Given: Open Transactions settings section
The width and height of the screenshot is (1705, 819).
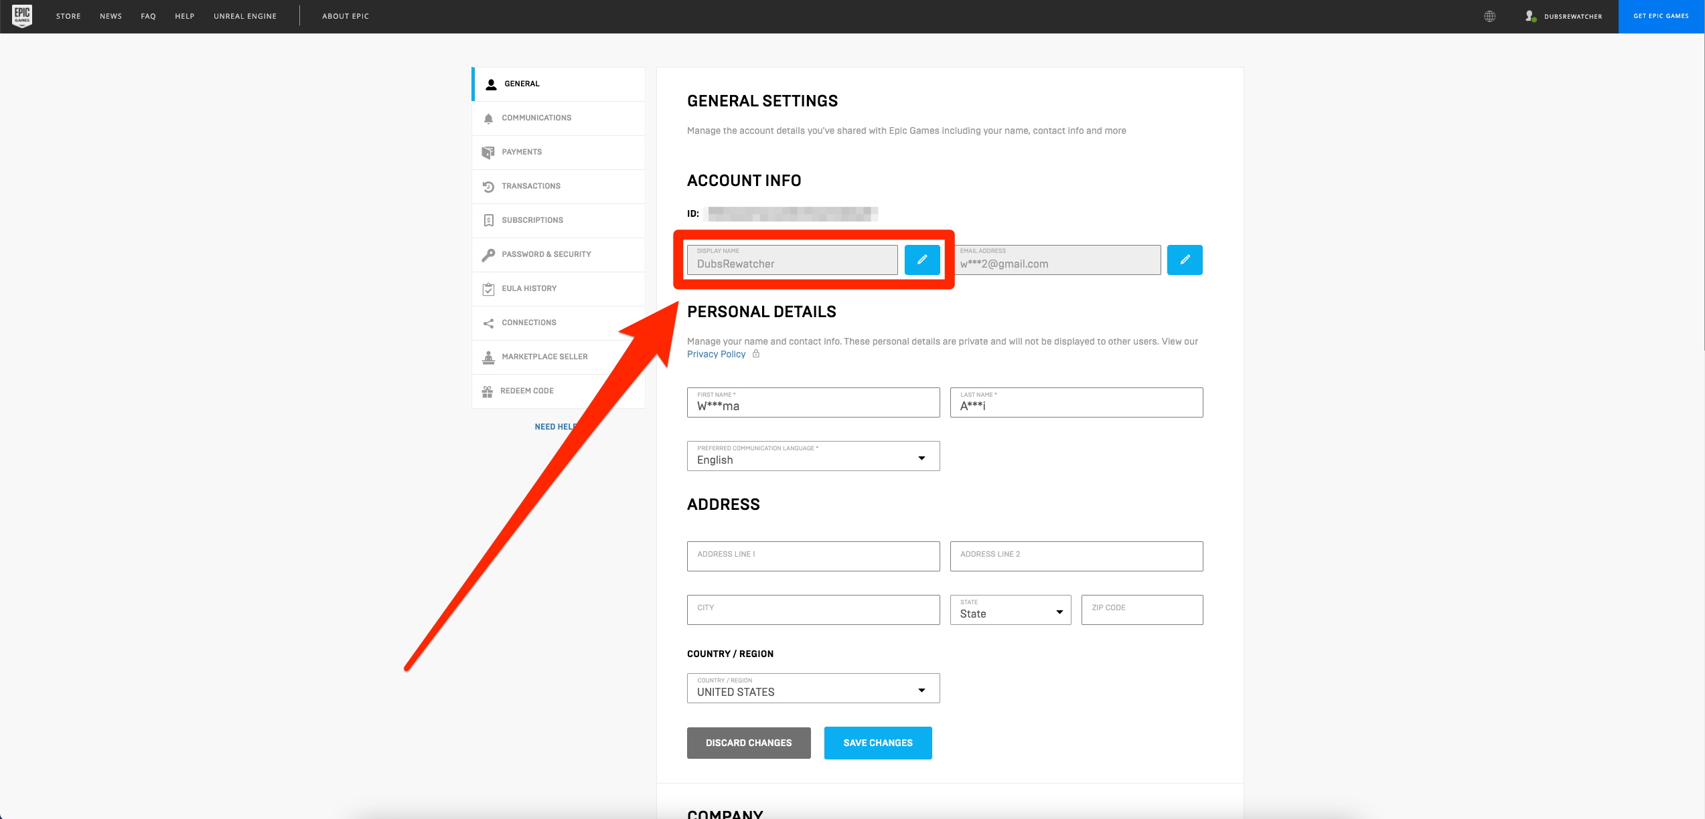Looking at the screenshot, I should click(530, 185).
